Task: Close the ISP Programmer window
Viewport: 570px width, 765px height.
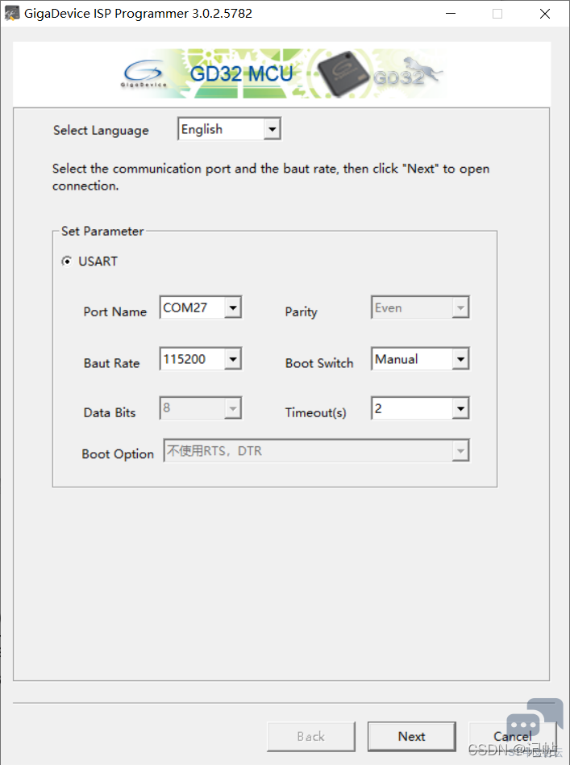Action: click(x=545, y=14)
